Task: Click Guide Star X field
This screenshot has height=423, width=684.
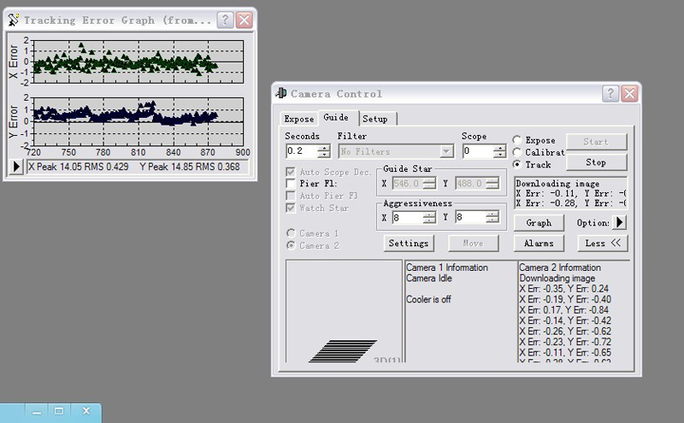Action: 408,184
